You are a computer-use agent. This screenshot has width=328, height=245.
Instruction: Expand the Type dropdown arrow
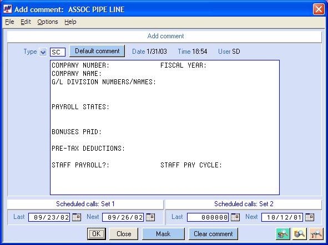tap(43, 52)
